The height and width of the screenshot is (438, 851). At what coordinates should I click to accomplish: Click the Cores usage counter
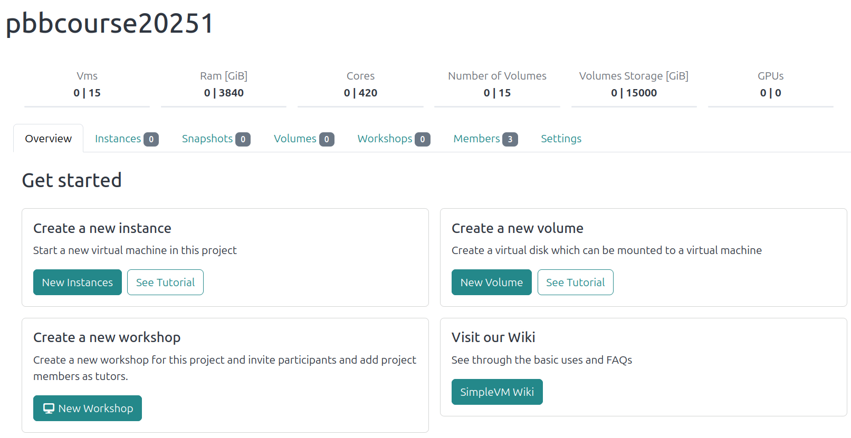360,93
